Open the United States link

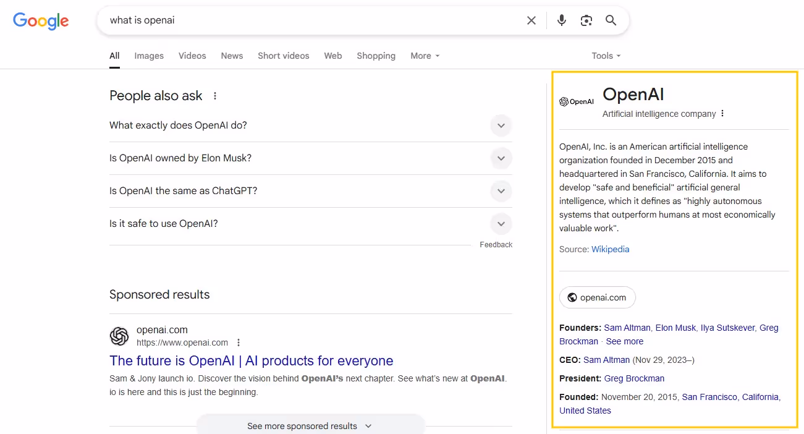coord(585,411)
